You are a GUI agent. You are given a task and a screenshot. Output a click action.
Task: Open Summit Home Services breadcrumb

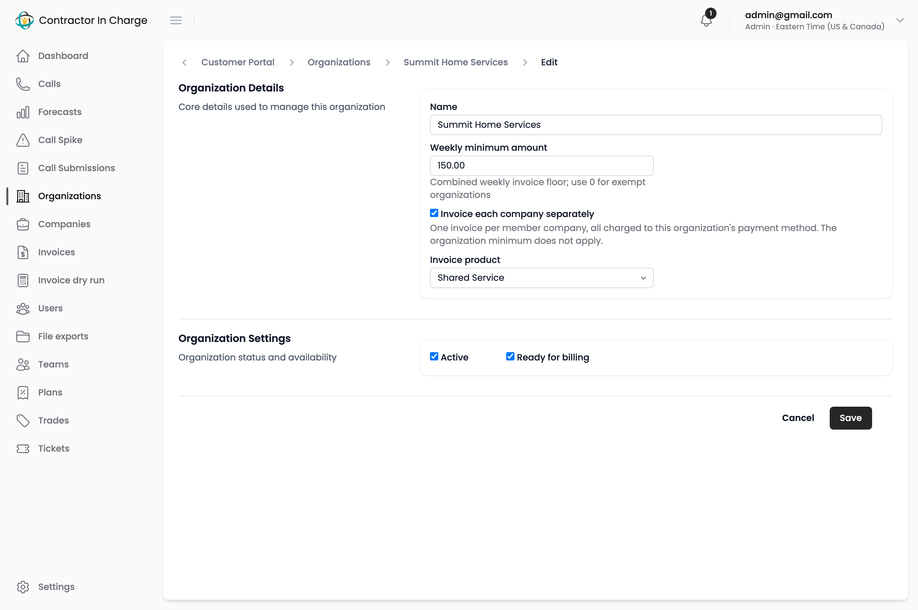point(455,62)
